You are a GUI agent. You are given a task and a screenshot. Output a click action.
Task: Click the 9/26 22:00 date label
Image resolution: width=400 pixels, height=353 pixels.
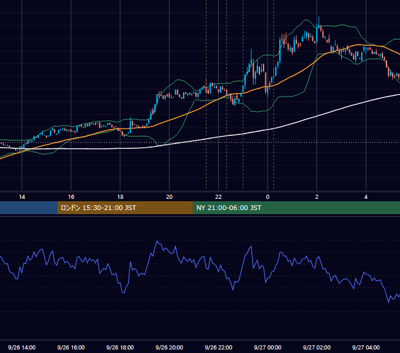[x=218, y=347]
